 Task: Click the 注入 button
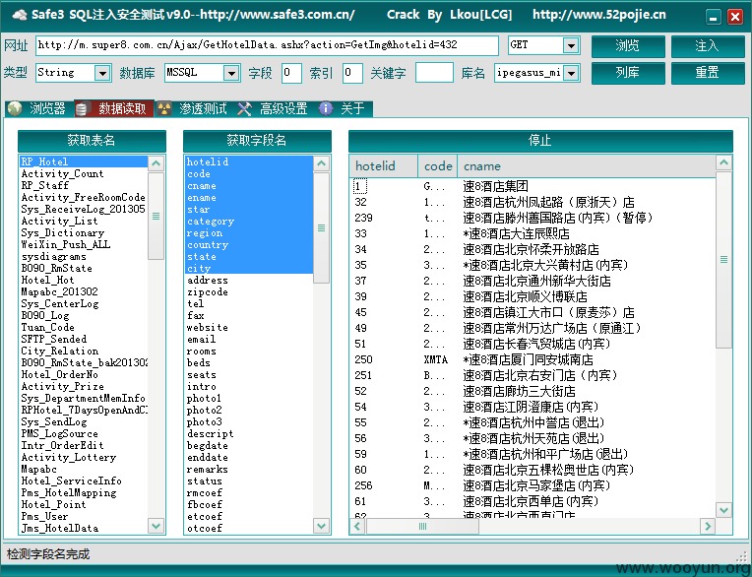(x=708, y=46)
